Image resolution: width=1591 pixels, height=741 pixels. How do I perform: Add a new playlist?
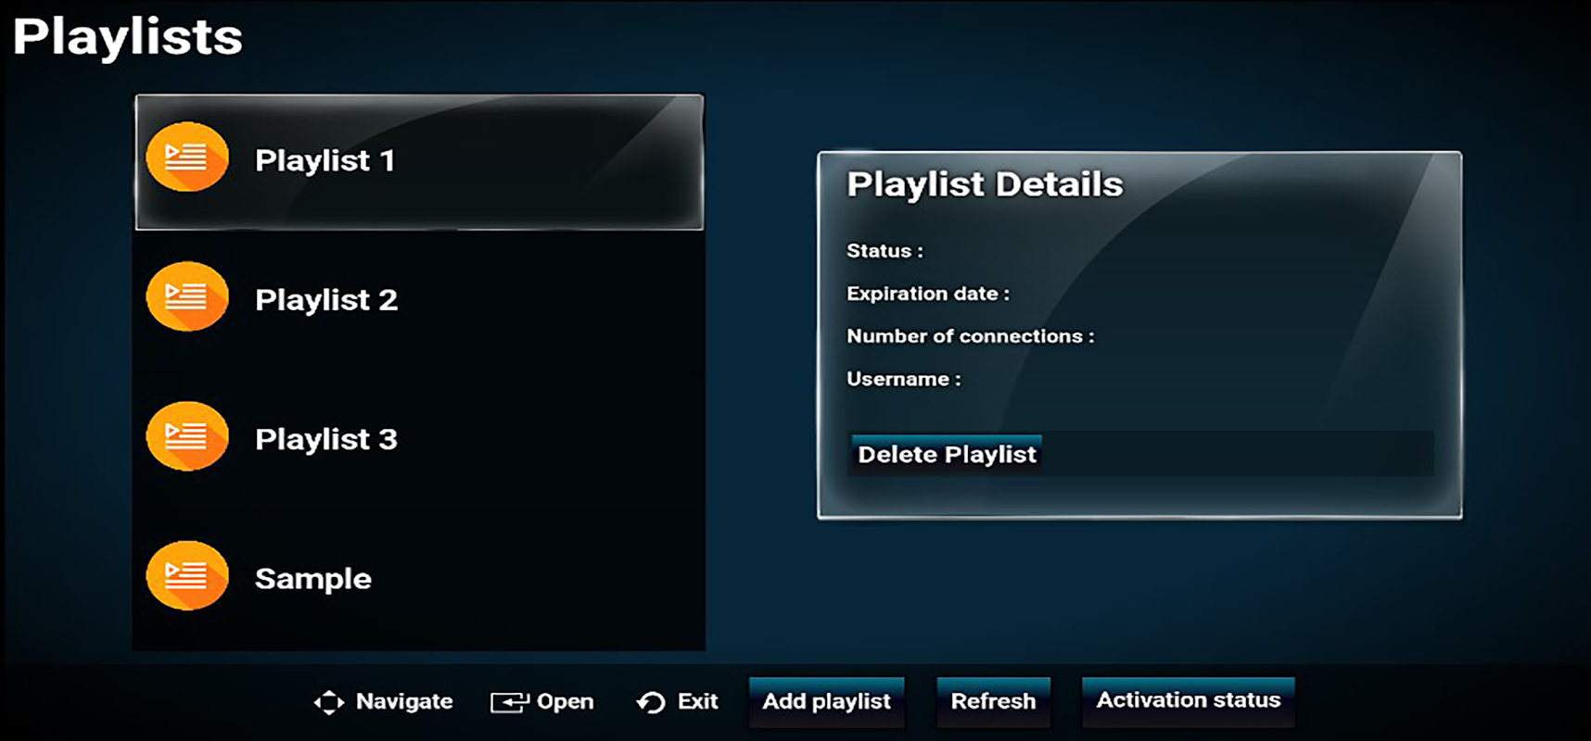tap(826, 701)
